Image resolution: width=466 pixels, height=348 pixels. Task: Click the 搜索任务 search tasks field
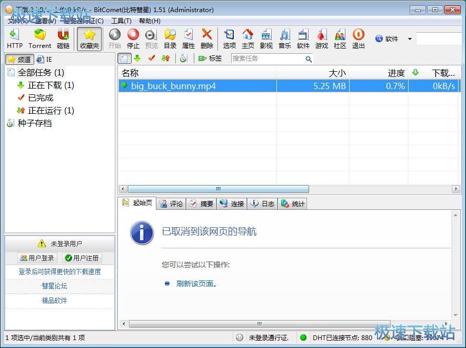(x=267, y=59)
